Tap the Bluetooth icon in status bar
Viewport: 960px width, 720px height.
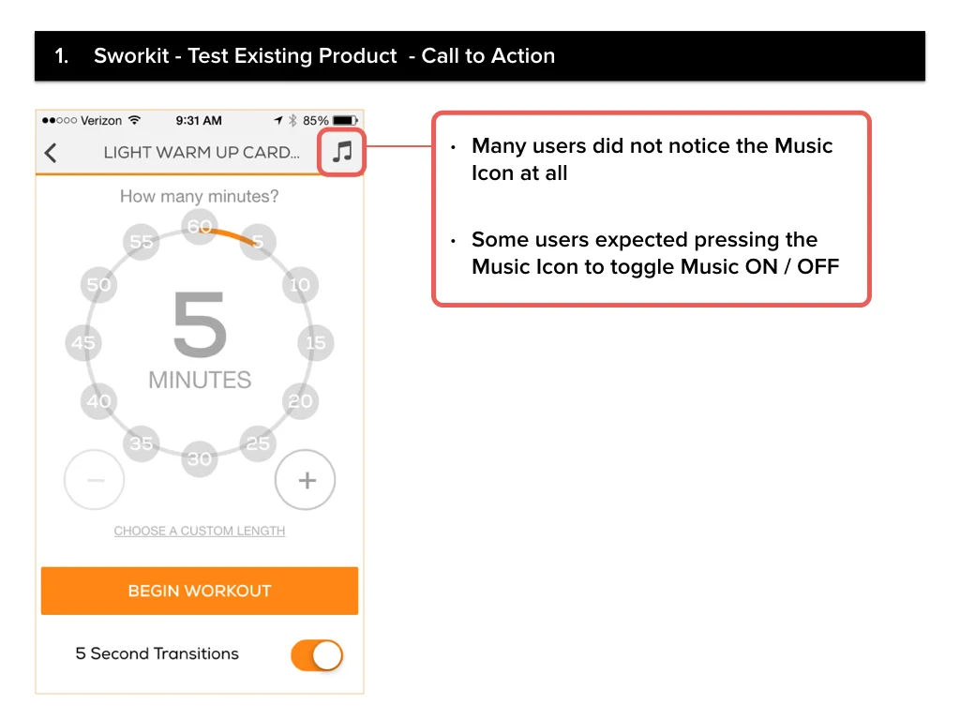point(292,121)
